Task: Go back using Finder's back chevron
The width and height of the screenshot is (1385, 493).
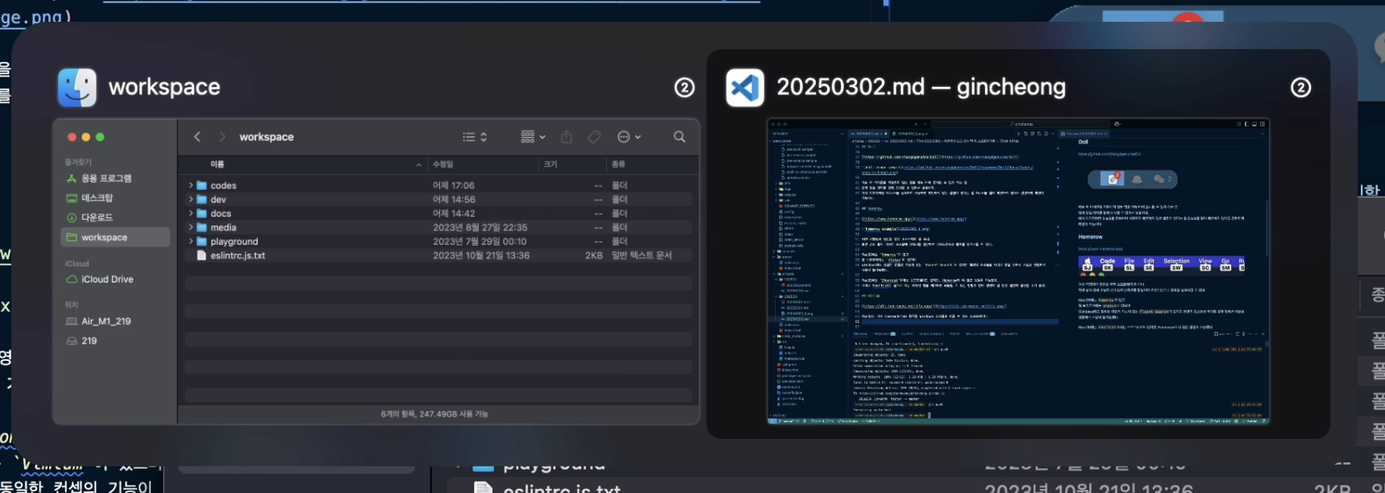Action: point(198,137)
